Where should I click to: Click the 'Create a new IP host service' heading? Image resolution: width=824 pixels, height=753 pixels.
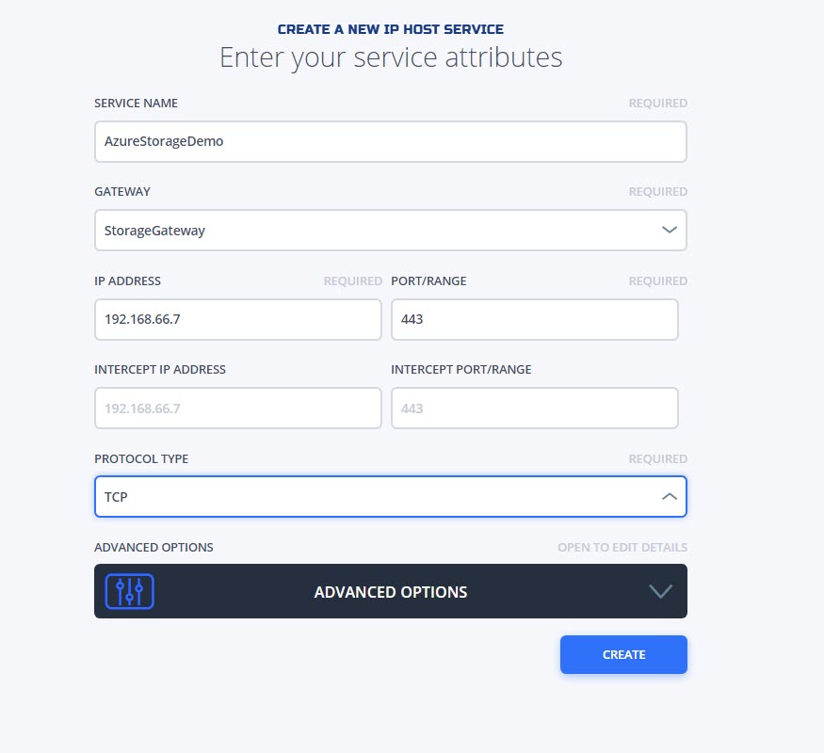391,29
